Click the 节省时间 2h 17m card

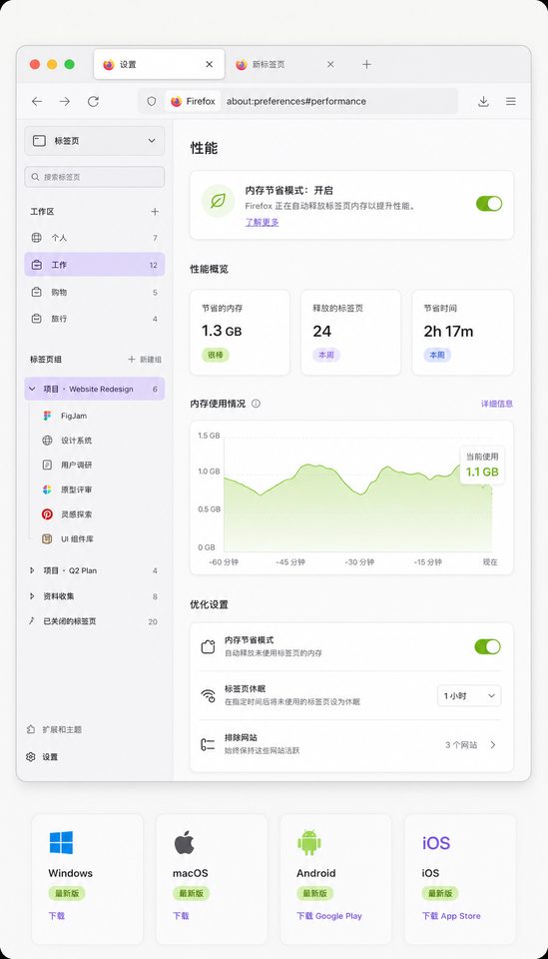(x=462, y=332)
